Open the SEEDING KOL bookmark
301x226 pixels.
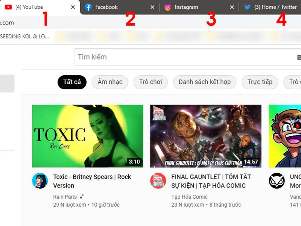(x=25, y=37)
